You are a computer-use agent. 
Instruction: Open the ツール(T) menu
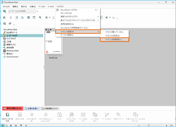51,6
